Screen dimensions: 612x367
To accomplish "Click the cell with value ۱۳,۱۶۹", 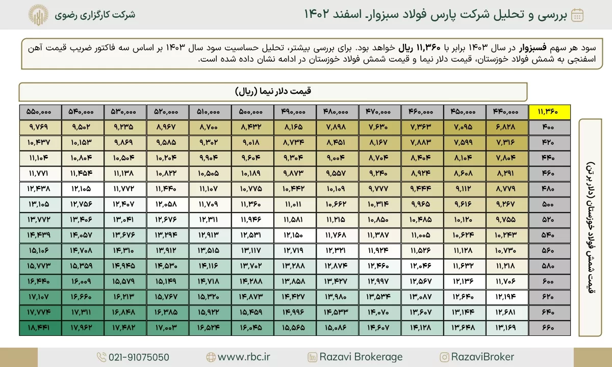I will click(x=507, y=328).
